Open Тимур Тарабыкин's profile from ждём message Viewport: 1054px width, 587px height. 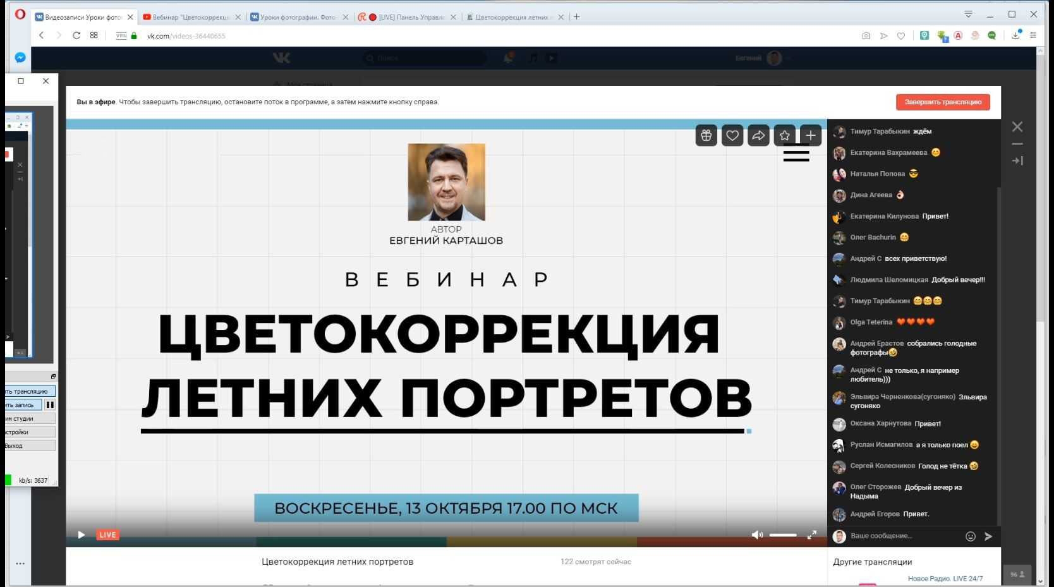[x=880, y=131]
